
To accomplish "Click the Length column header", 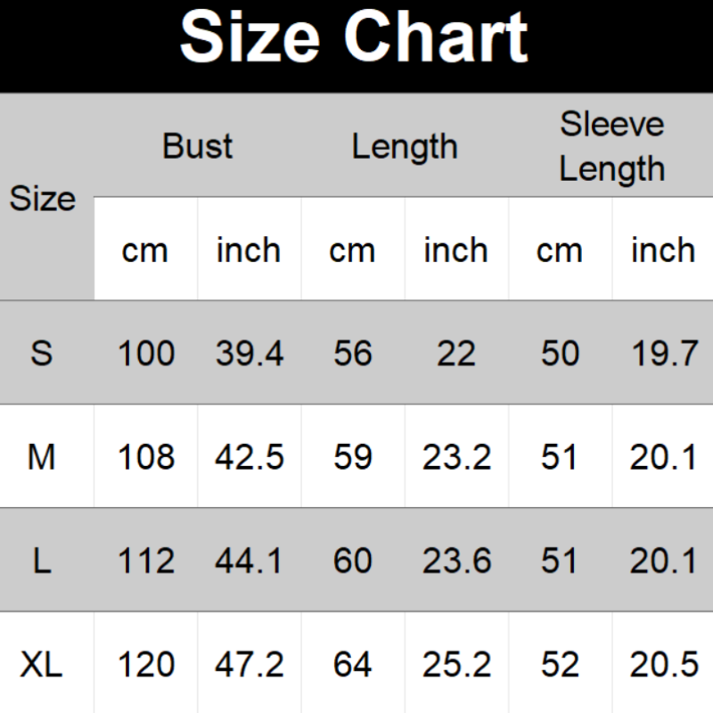I will 404,146.
